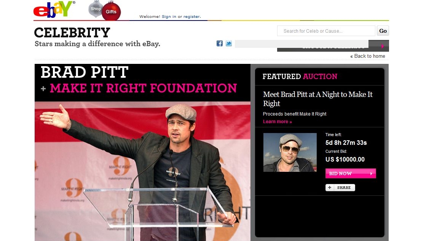
Task: Open the register link
Action: [x=191, y=16]
